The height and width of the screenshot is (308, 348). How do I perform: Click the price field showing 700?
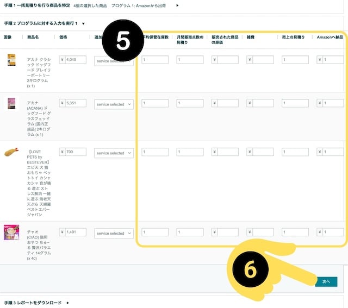(75, 152)
